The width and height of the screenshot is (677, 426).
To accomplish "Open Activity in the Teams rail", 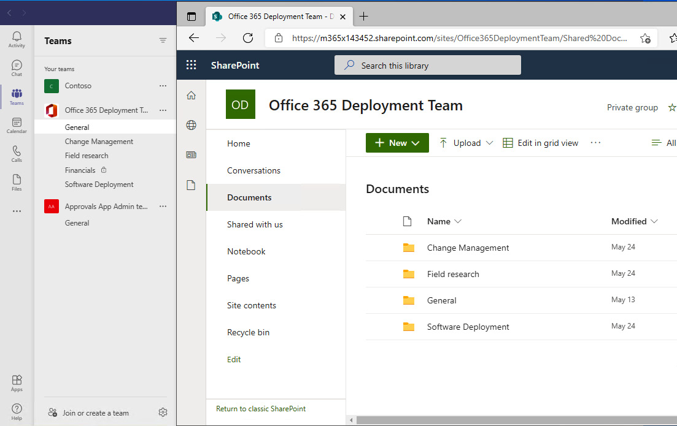I will pos(17,39).
